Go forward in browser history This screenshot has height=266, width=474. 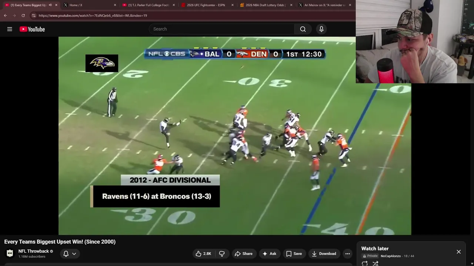(x=14, y=16)
